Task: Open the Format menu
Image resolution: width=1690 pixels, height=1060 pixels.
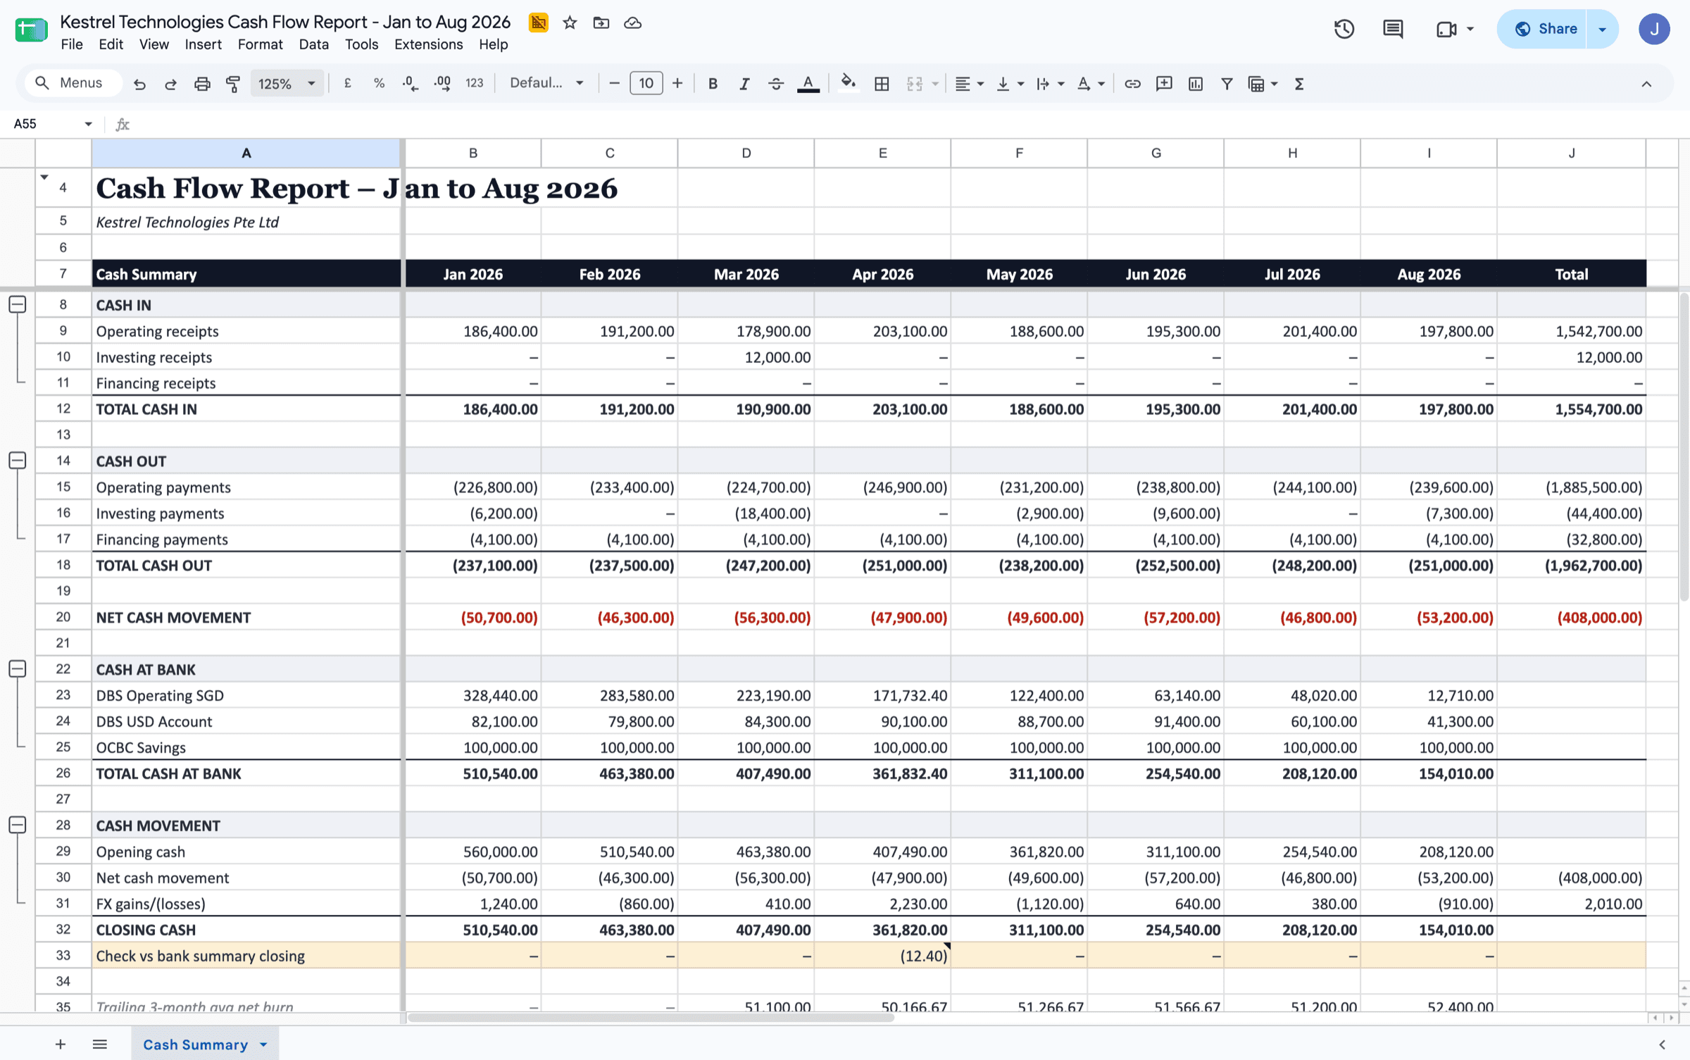Action: [260, 44]
